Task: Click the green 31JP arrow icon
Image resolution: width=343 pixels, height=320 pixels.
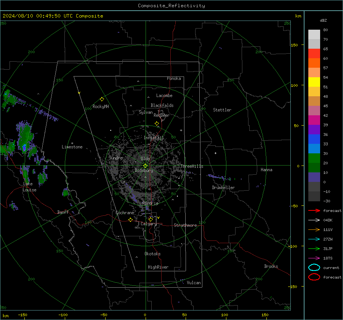Action: click(314, 248)
